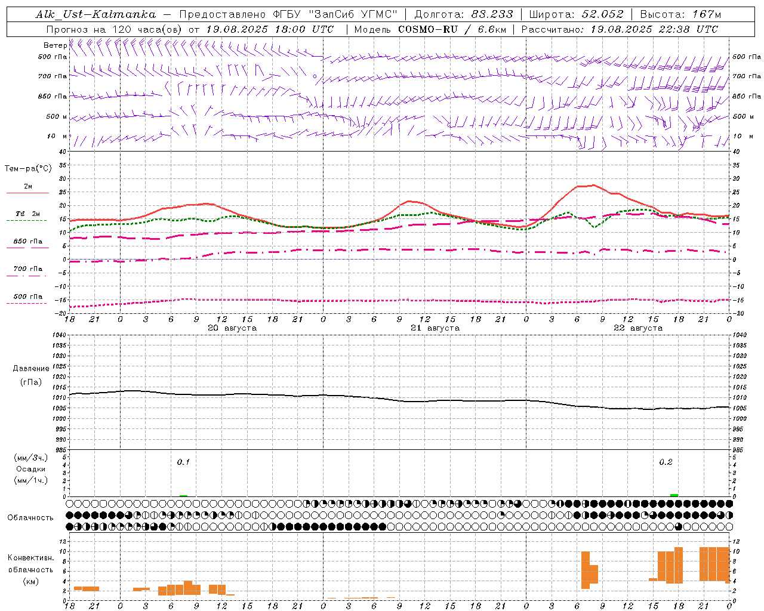Click the '22 августа' date label

(638, 328)
